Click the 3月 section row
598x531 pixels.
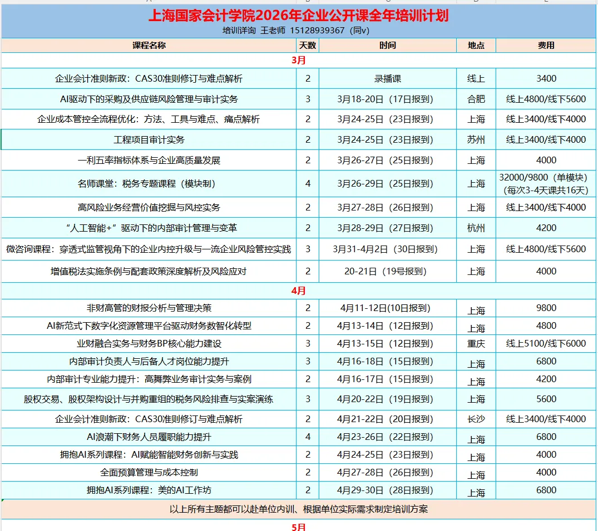(298, 60)
